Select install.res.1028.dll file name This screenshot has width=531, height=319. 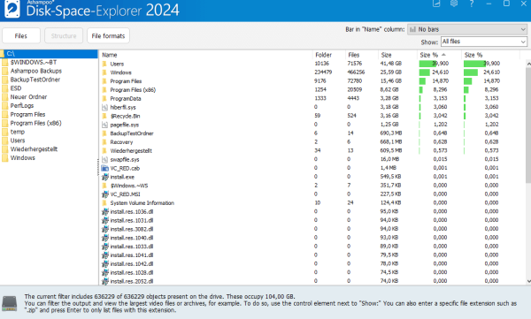pos(131,273)
